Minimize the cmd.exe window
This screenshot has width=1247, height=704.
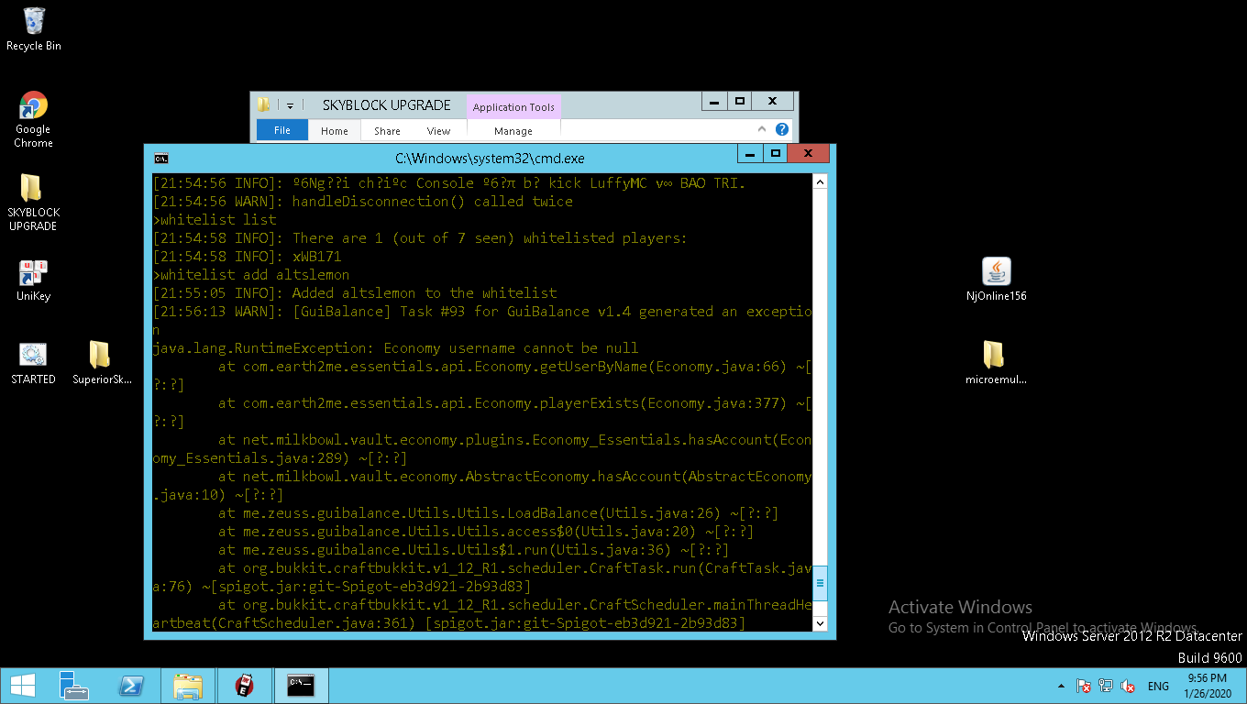(x=751, y=154)
